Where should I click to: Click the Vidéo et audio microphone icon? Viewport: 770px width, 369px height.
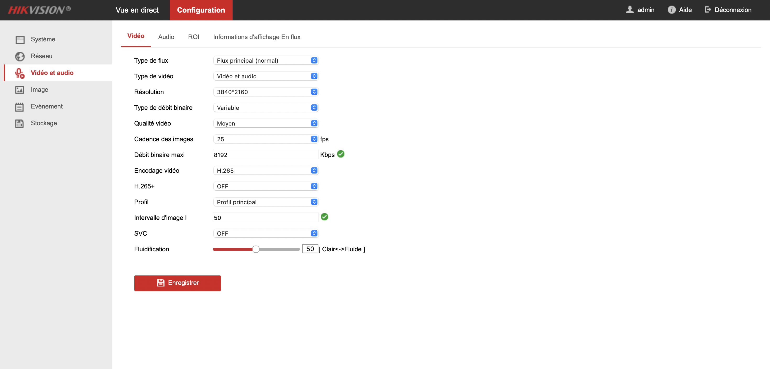point(20,73)
